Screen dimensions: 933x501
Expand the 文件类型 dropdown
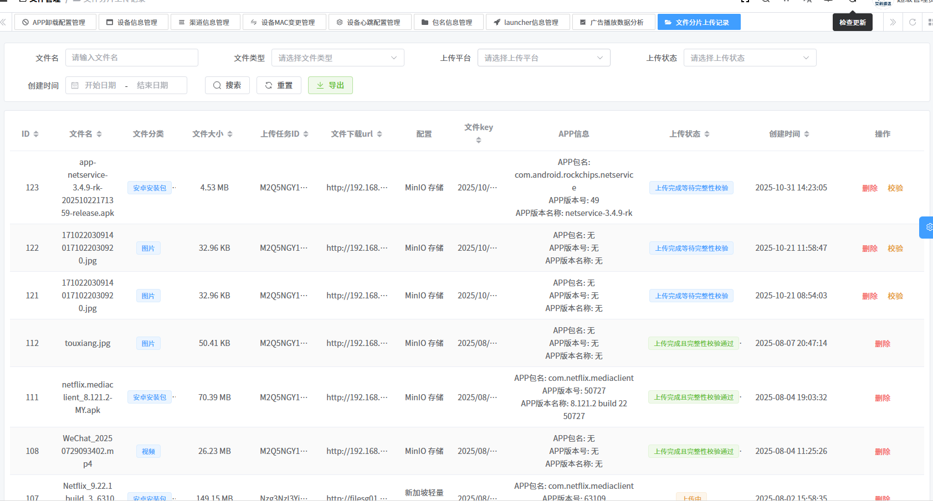[x=337, y=58]
